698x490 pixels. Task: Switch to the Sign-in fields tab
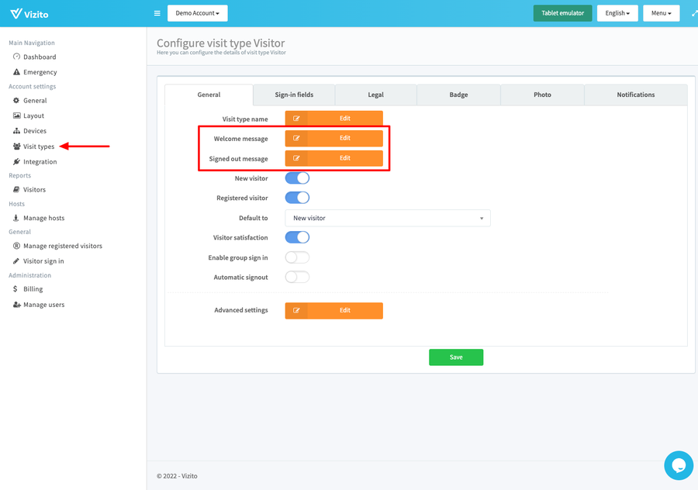[294, 95]
